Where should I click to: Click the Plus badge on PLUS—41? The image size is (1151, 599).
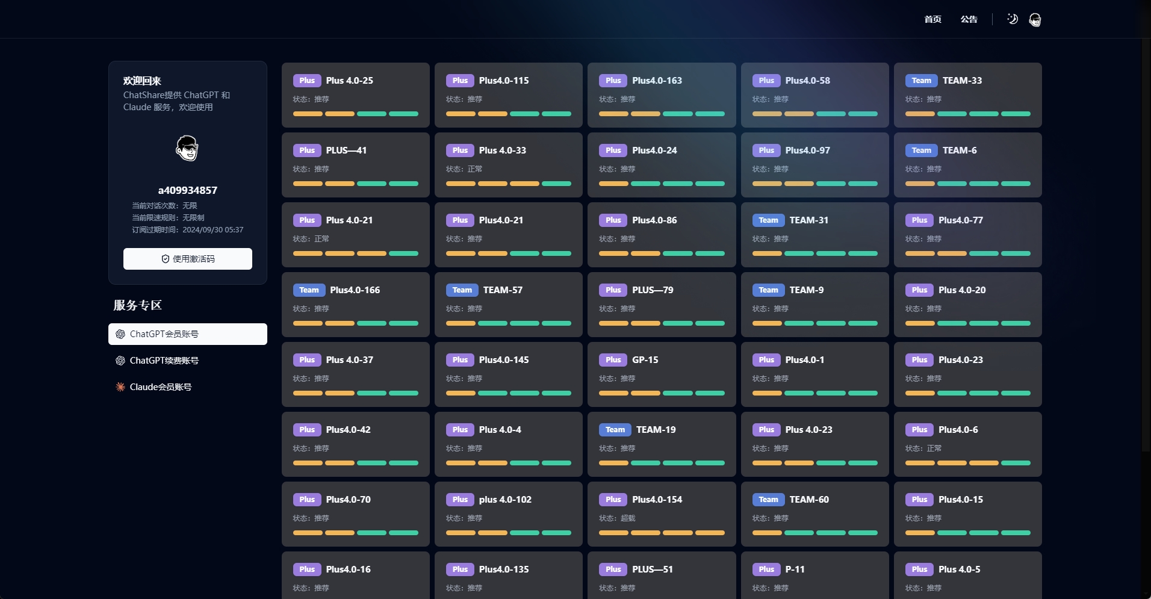coord(307,151)
